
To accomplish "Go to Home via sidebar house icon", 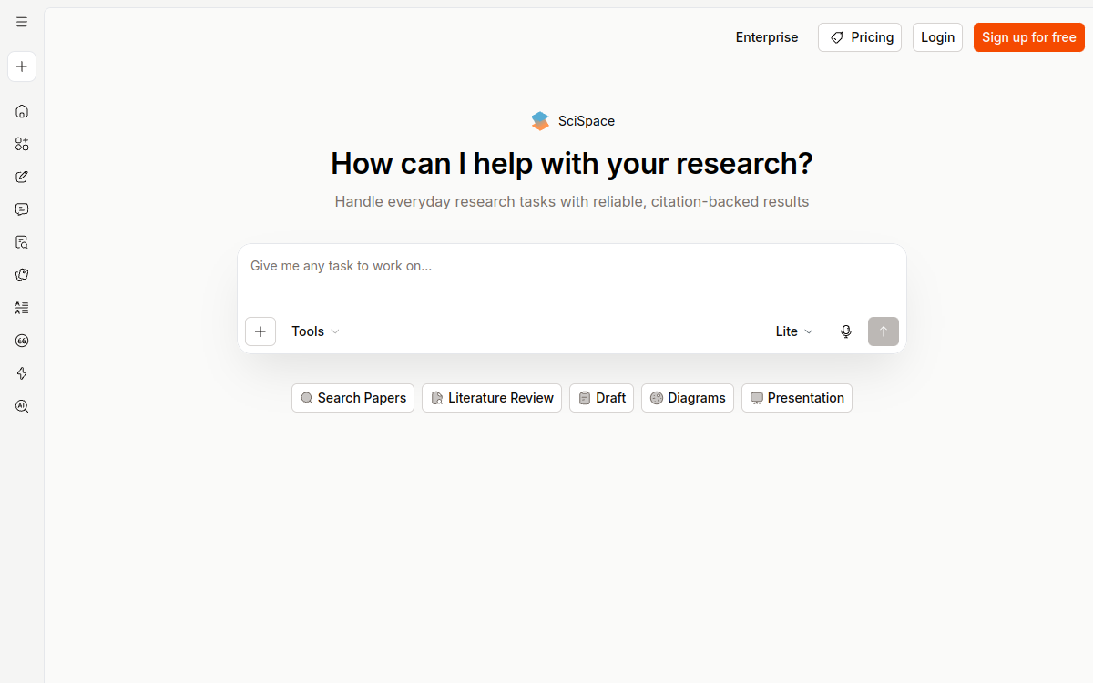I will click(x=22, y=111).
